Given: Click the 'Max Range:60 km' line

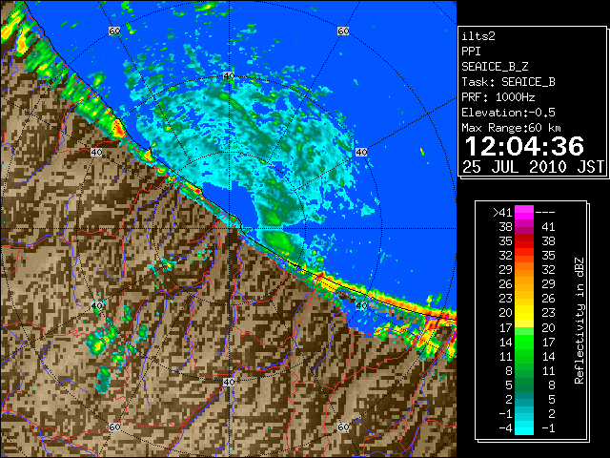Looking at the screenshot, I should point(511,128).
